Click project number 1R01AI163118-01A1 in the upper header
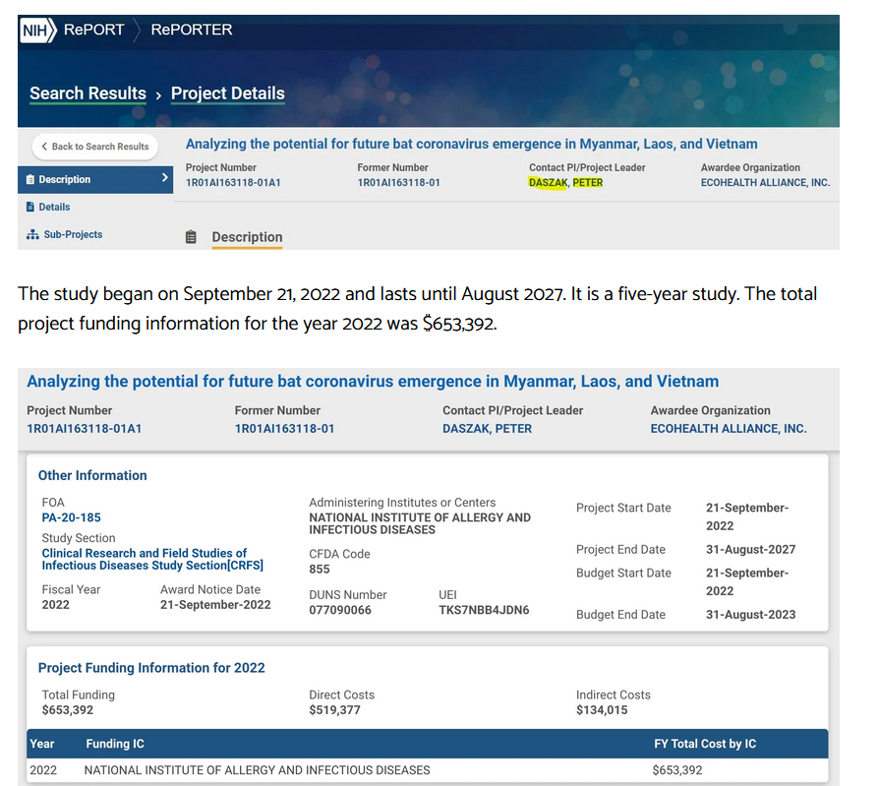879x786 pixels. coord(233,183)
